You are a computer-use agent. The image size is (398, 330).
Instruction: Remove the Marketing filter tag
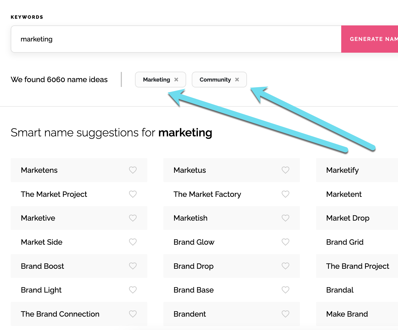[176, 79]
